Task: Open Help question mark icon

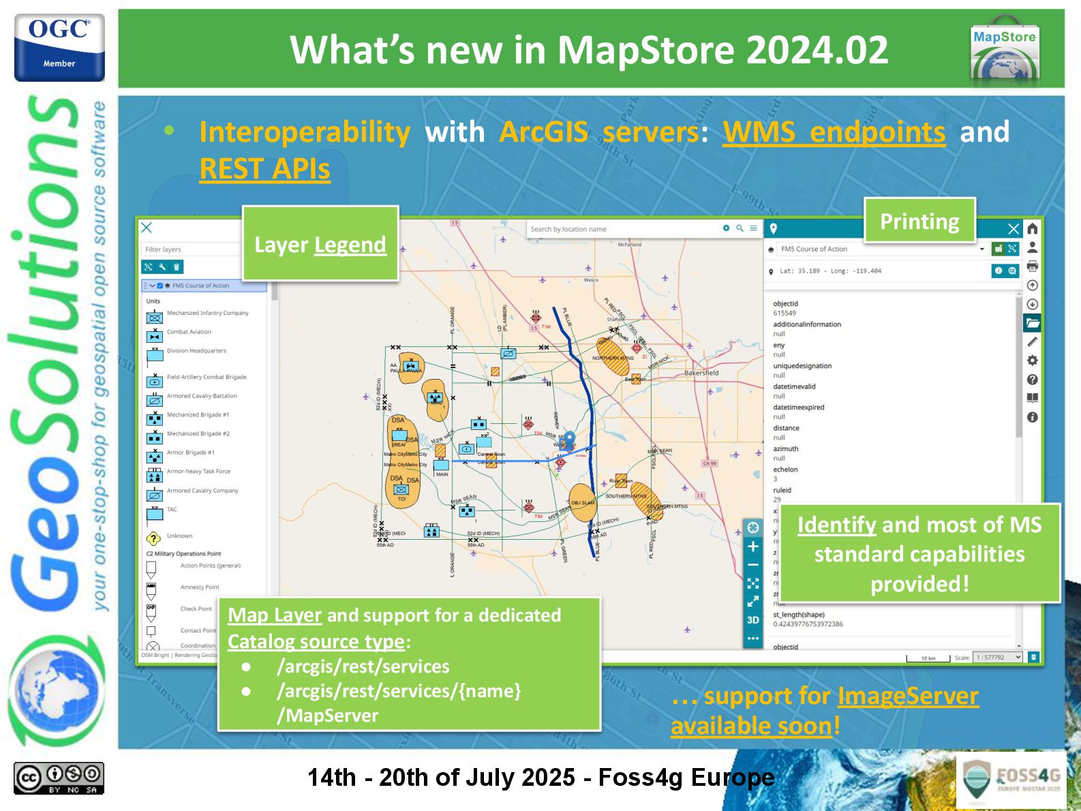Action: click(x=1033, y=380)
